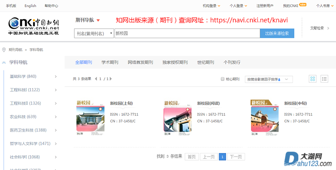Viewport: 336px width, 170px height.
Task: Select the 个刊发行 tab
Action: coord(232,62)
